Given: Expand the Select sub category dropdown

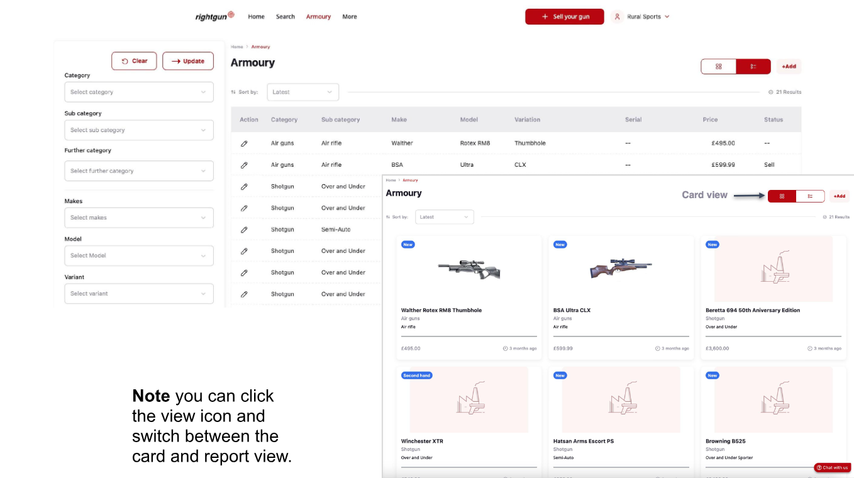Looking at the screenshot, I should [139, 130].
